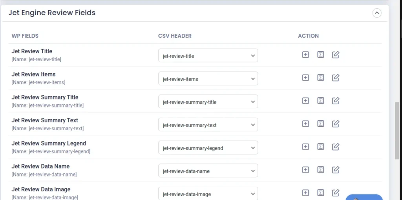Open the jet-review-title CSV header dropdown
The width and height of the screenshot is (402, 200).
coord(208,56)
